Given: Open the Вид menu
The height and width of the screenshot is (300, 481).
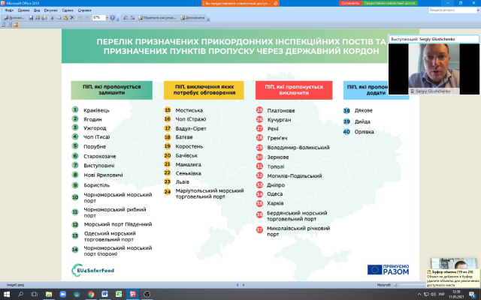Looking at the screenshot, I should point(37,10).
